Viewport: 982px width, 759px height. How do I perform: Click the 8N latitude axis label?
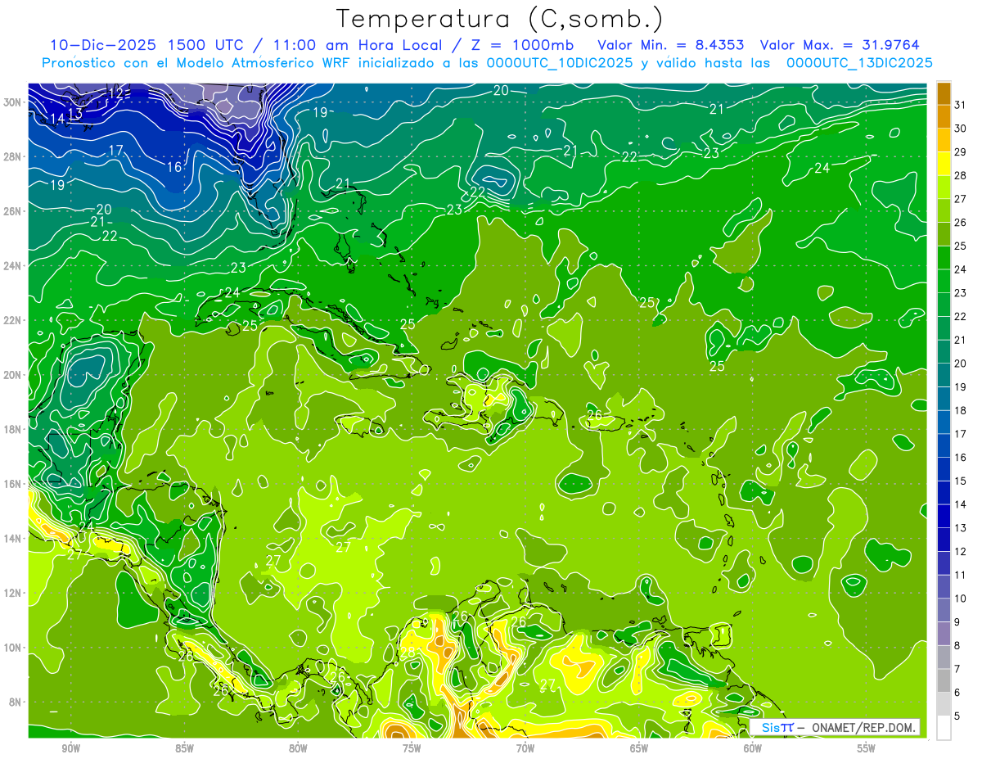(16, 702)
